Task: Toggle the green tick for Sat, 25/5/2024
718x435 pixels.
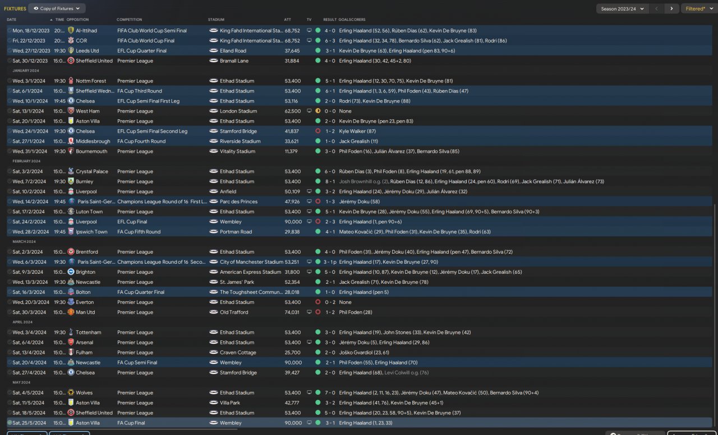Action: coord(10,423)
